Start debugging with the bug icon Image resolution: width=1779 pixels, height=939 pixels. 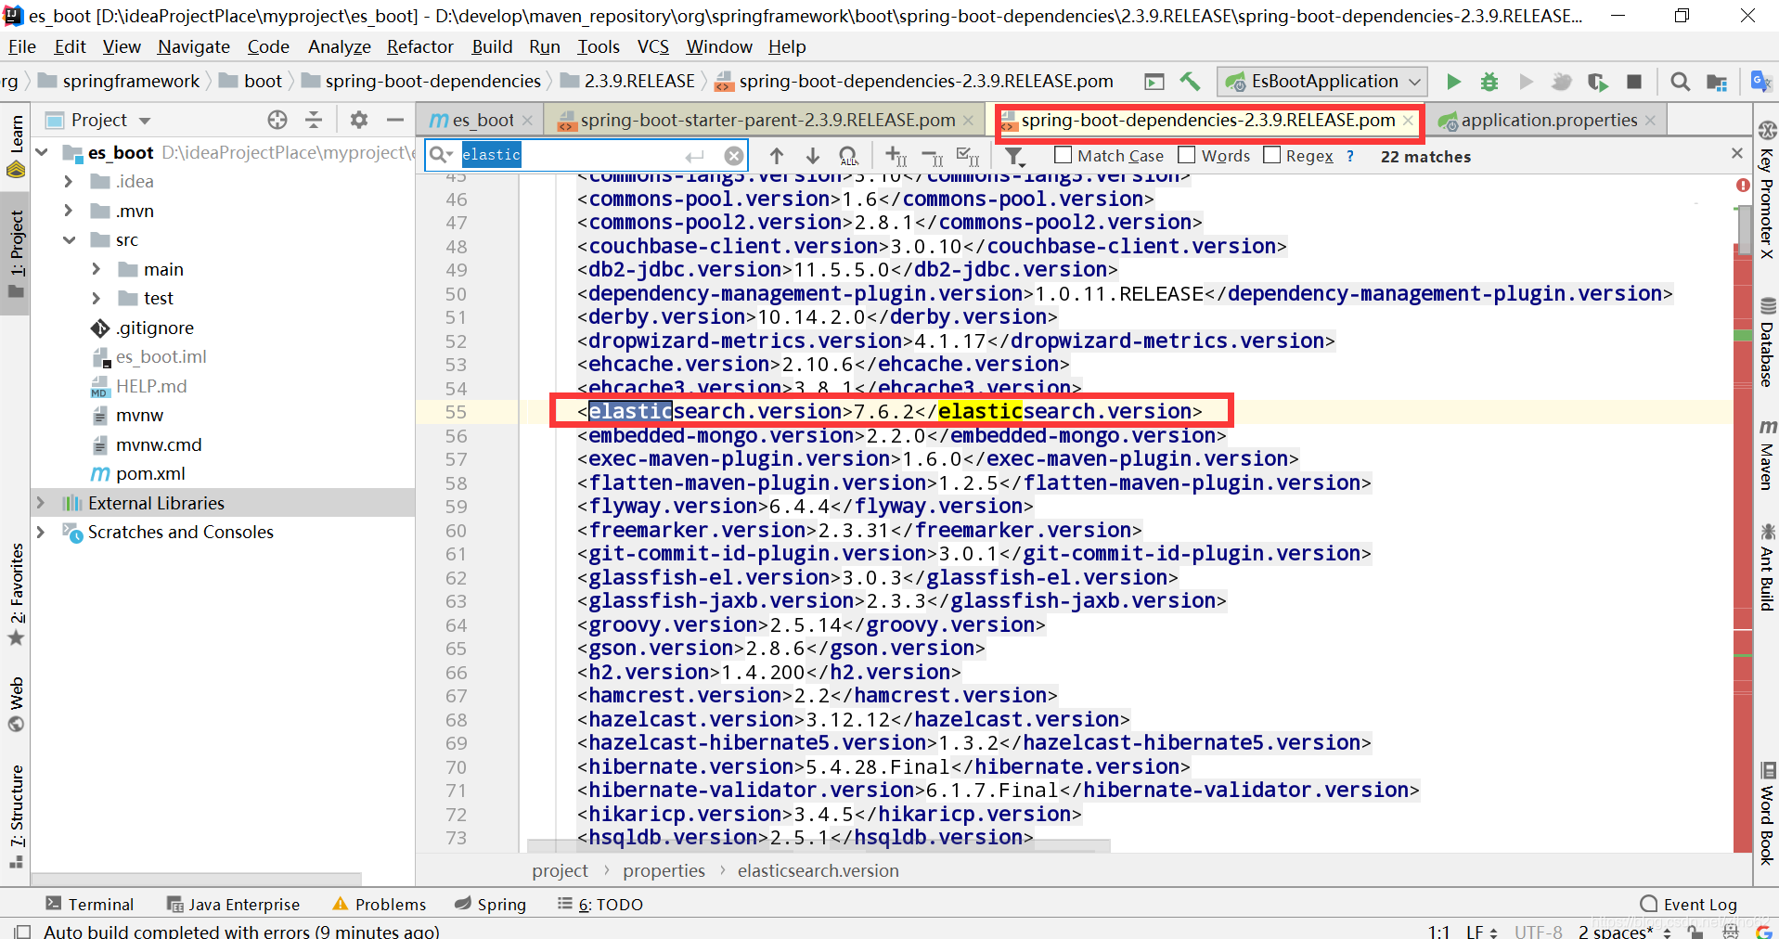[x=1489, y=82]
